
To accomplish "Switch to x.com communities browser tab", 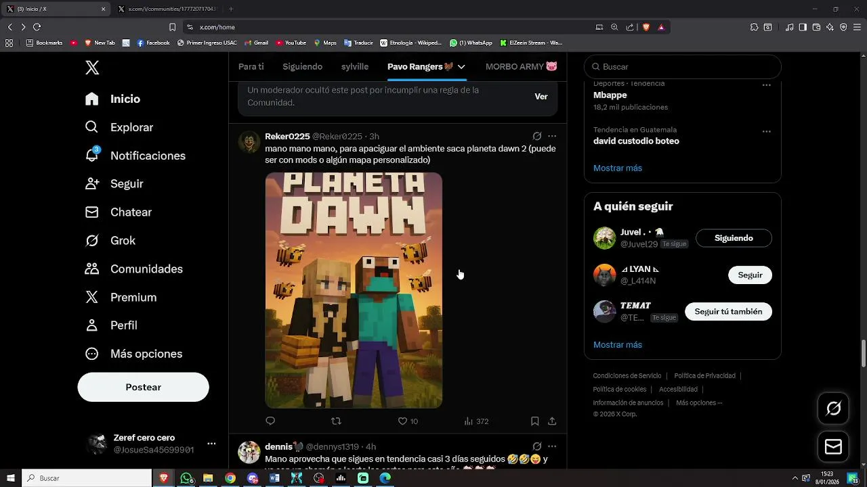I will [x=169, y=9].
